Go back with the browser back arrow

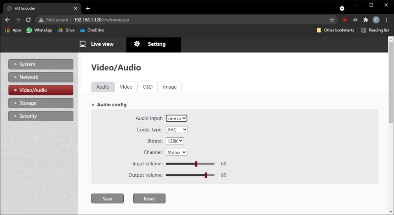[7, 20]
